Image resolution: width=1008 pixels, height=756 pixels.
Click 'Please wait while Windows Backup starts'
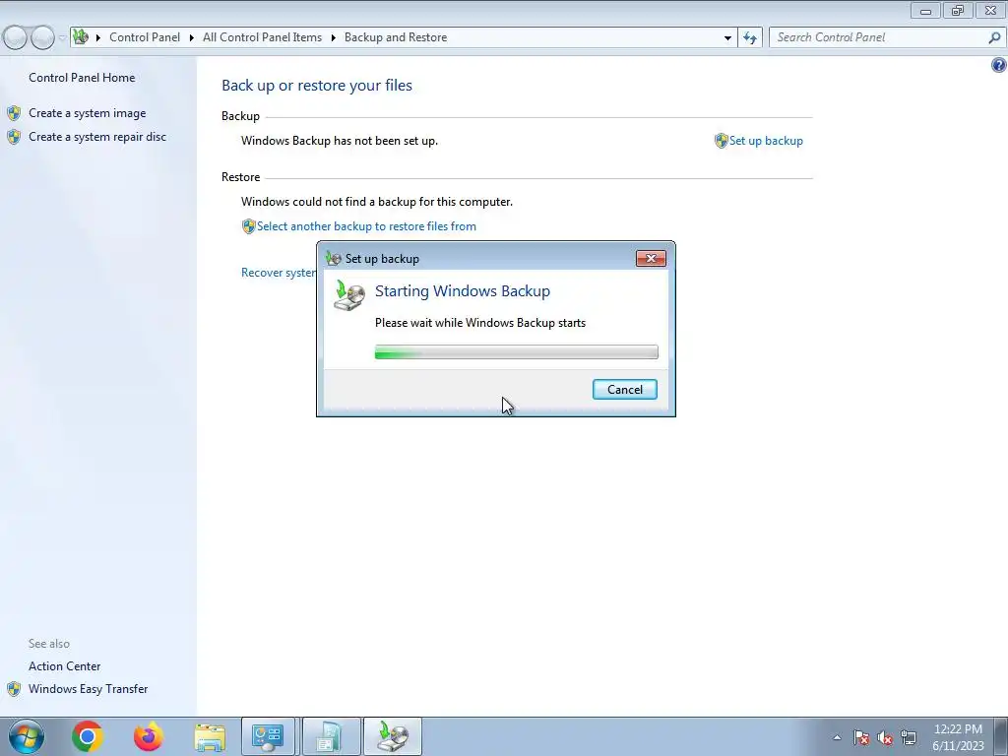pos(480,323)
